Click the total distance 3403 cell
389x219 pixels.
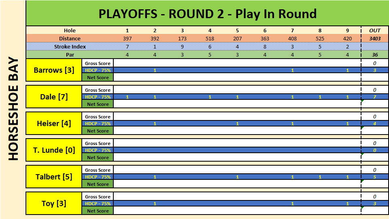(374, 38)
